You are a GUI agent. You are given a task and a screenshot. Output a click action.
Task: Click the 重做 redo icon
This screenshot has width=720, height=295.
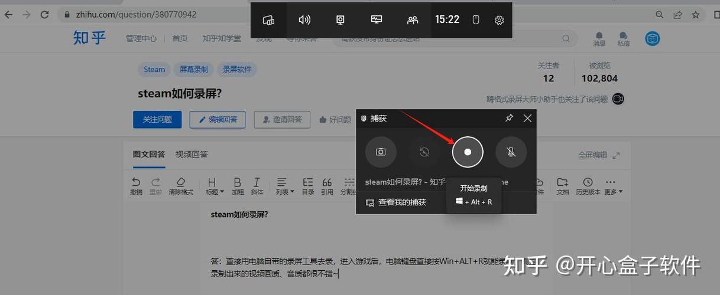click(155, 186)
